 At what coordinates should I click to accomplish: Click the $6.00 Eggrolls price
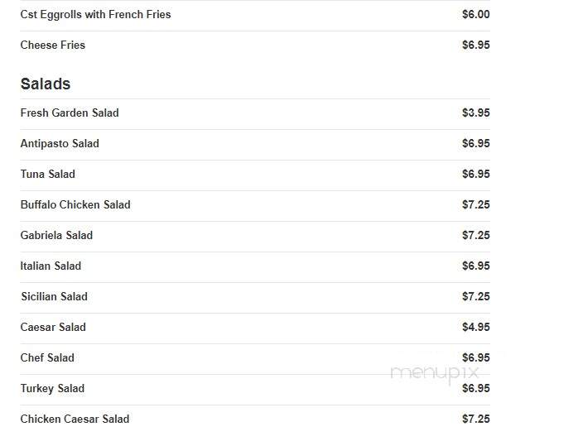pyautogui.click(x=476, y=15)
